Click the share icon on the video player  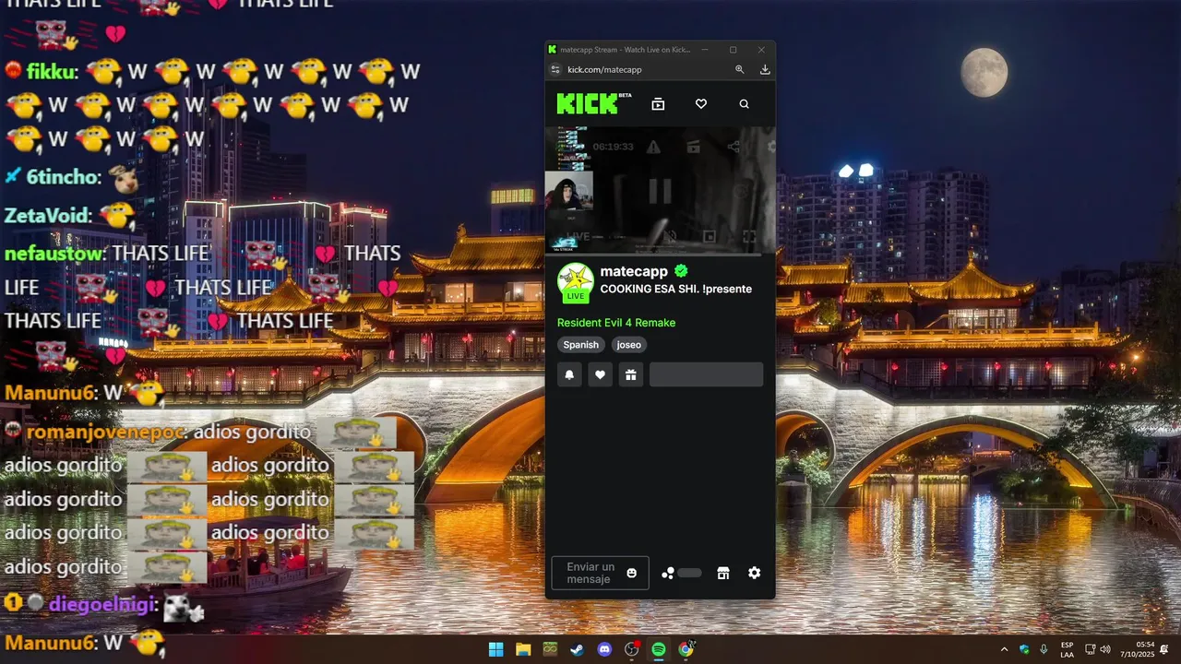click(x=733, y=147)
